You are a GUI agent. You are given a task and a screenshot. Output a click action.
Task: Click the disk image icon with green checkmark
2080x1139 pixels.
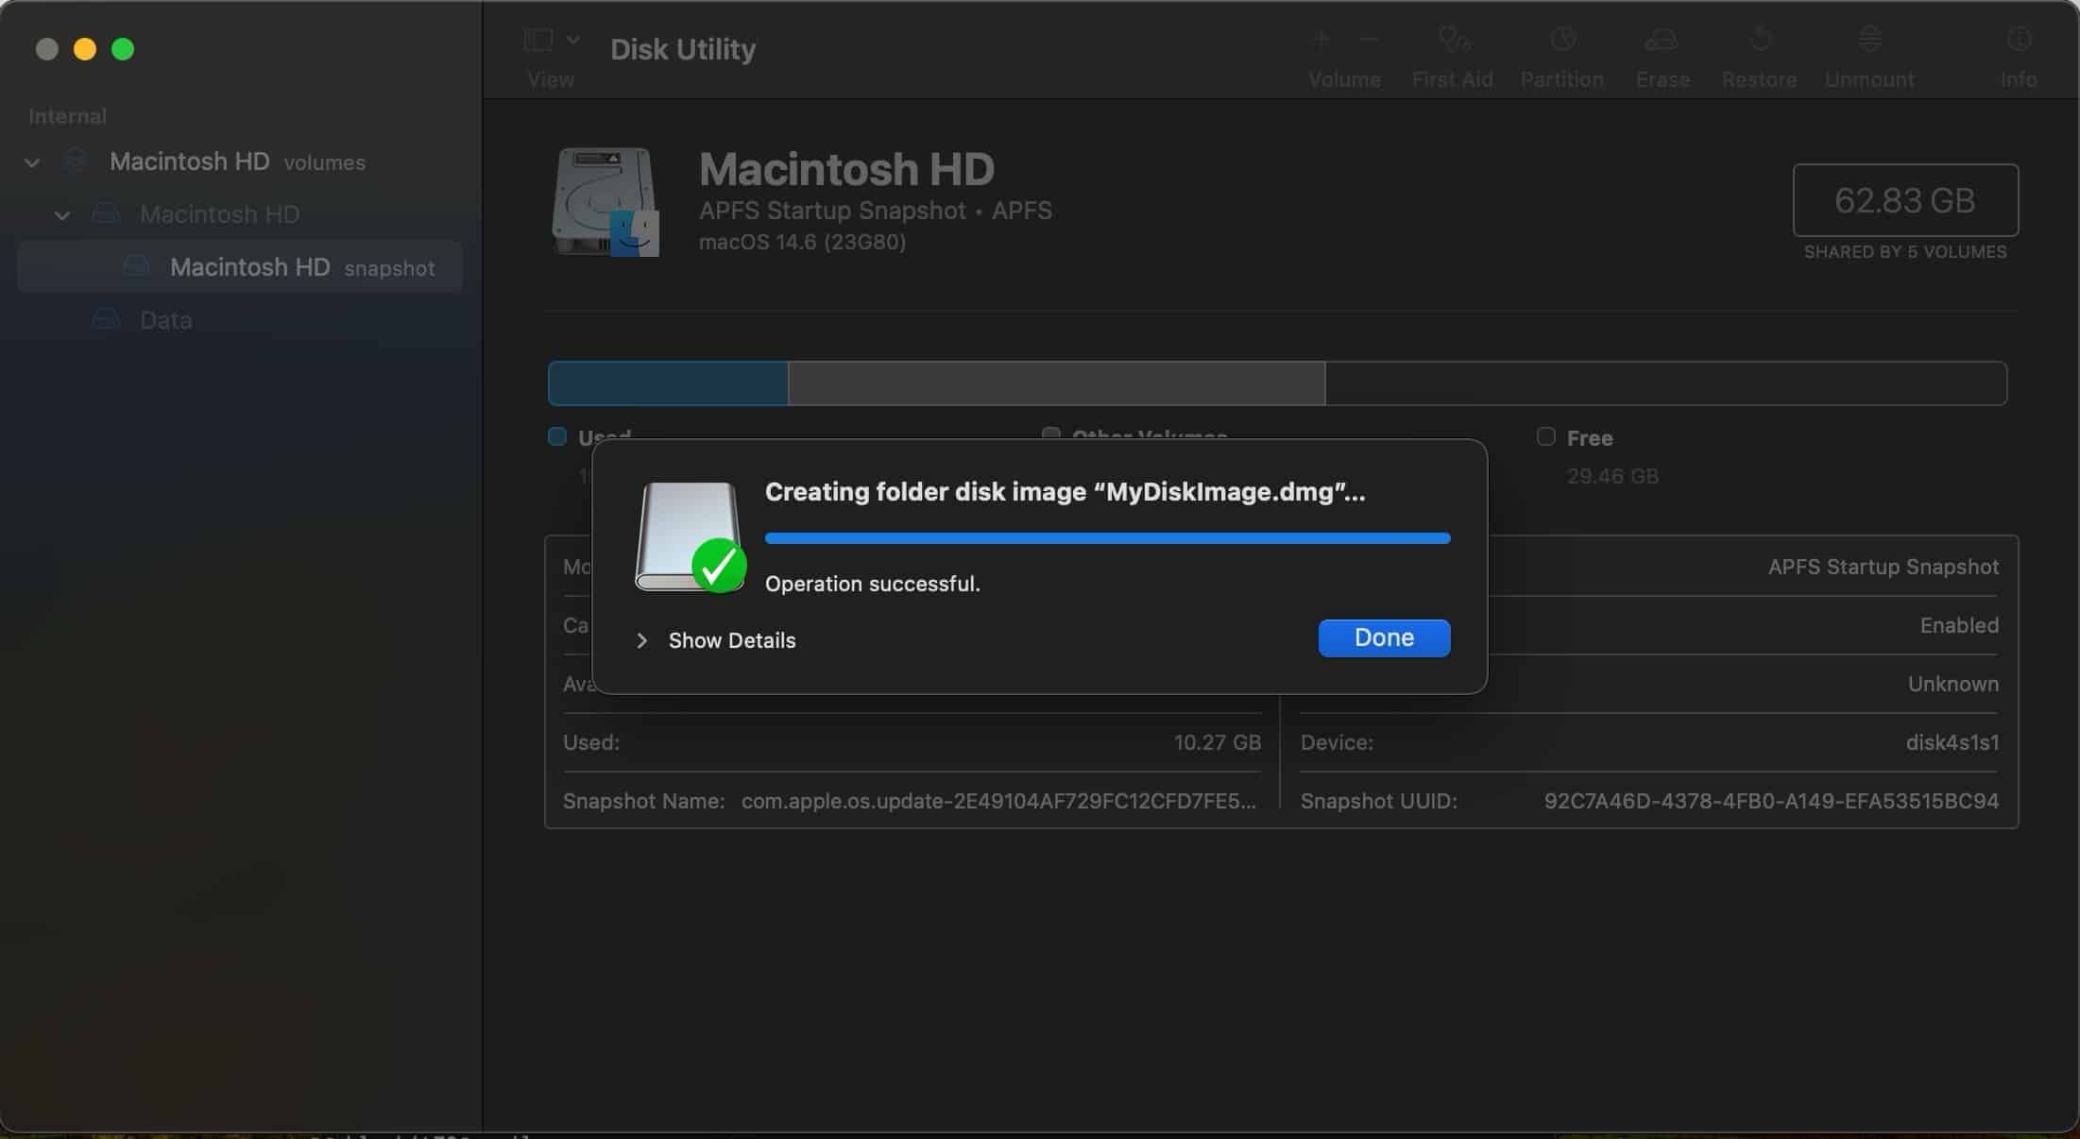pyautogui.click(x=690, y=537)
